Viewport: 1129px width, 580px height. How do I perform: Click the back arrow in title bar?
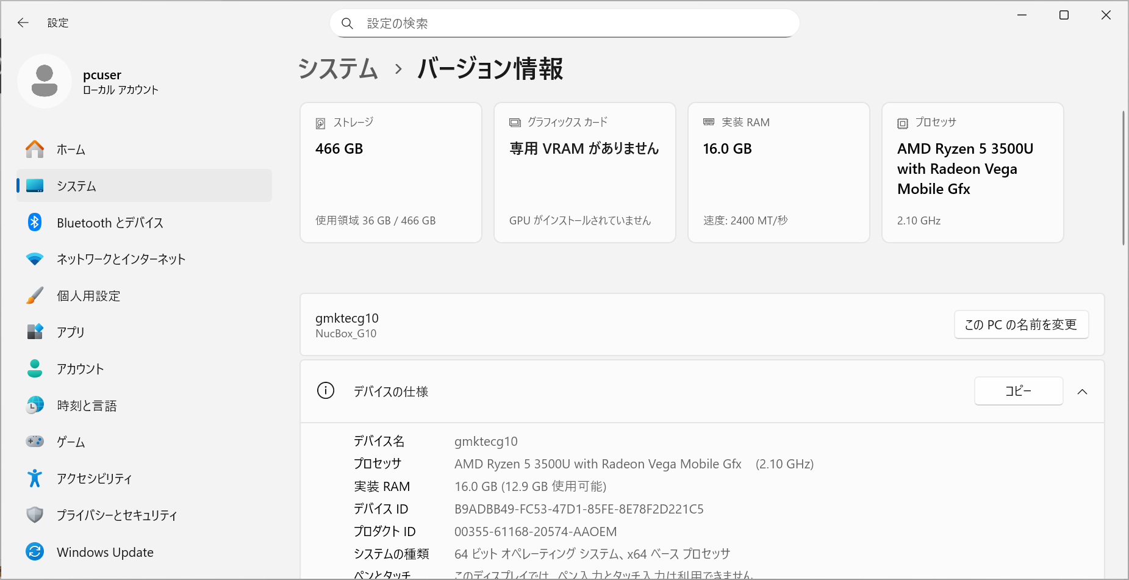coord(23,23)
